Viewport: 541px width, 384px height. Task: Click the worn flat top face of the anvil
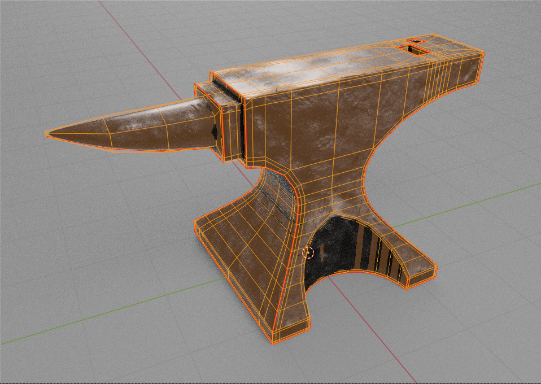(321, 69)
